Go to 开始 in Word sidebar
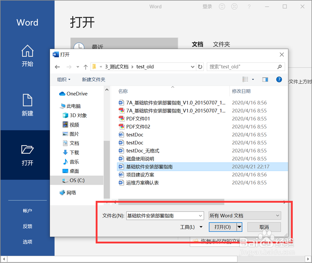 click(x=27, y=56)
